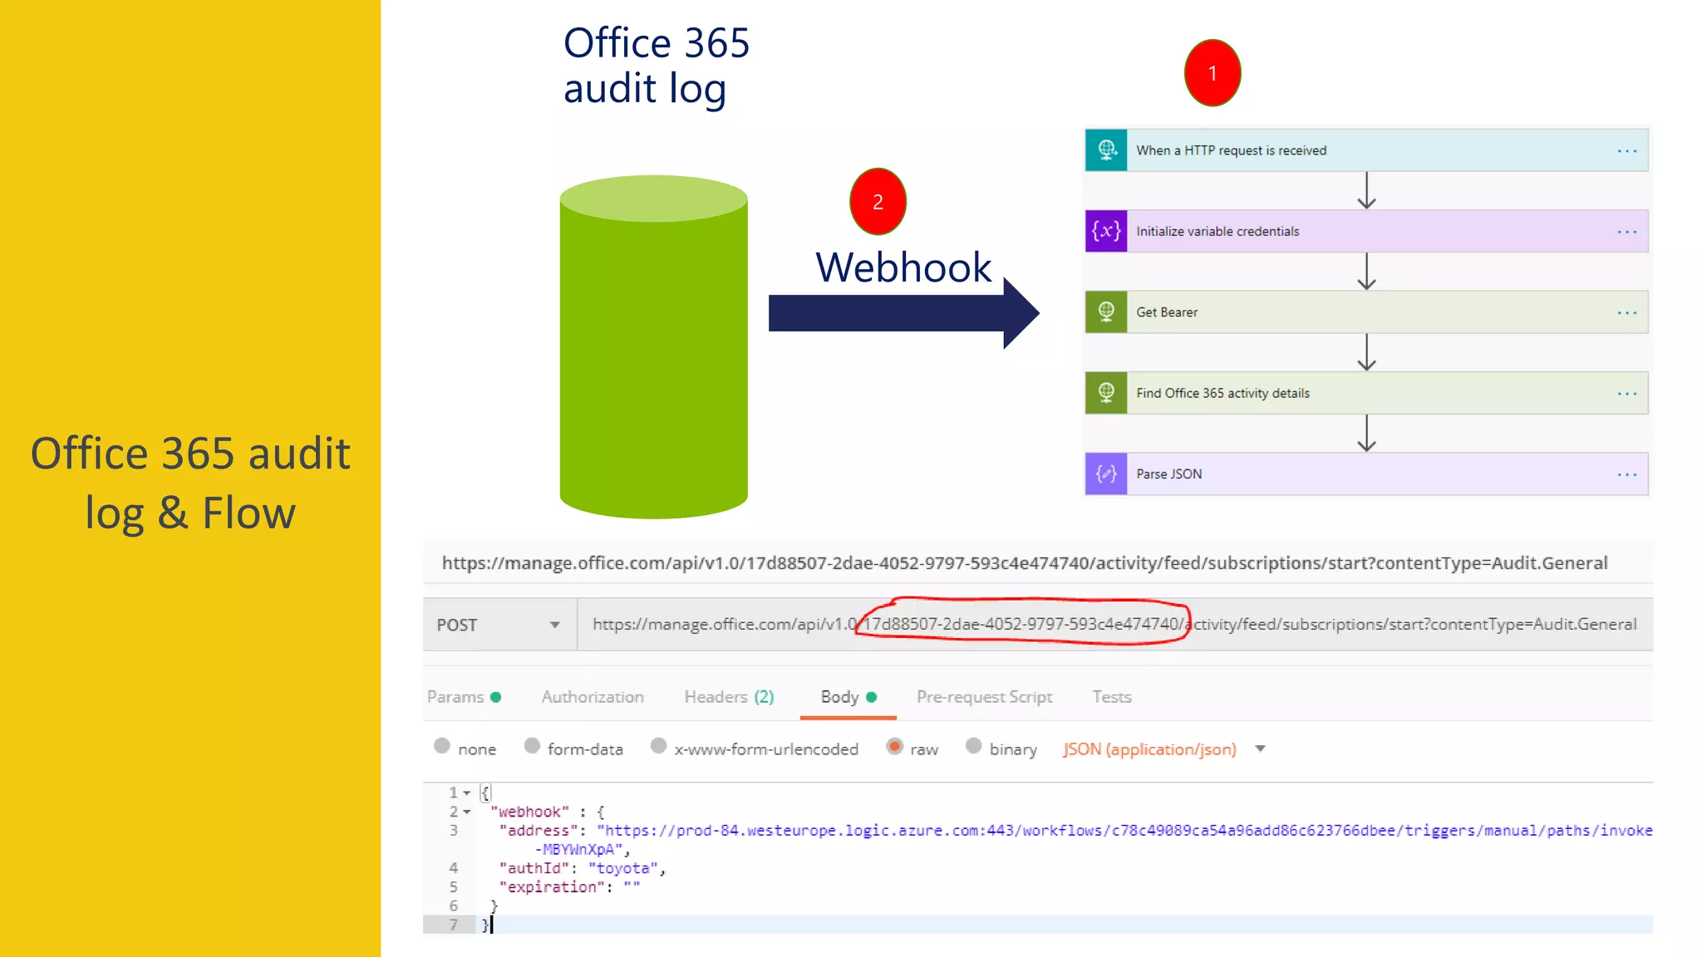The image size is (1702, 957).
Task: Collapse the code fold arrow on line 1
Action: coord(467,793)
